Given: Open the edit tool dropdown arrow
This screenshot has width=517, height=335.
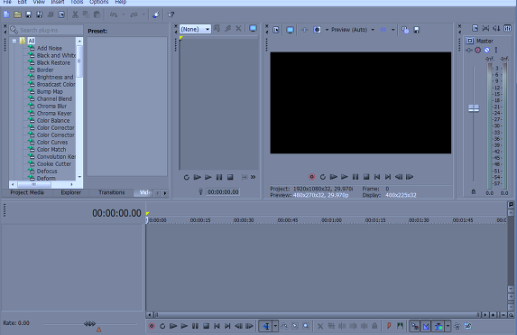Looking at the screenshot, I should click(276, 326).
